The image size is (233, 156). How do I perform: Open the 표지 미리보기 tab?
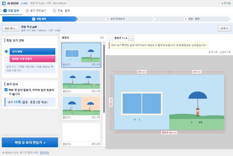coord(36,11)
